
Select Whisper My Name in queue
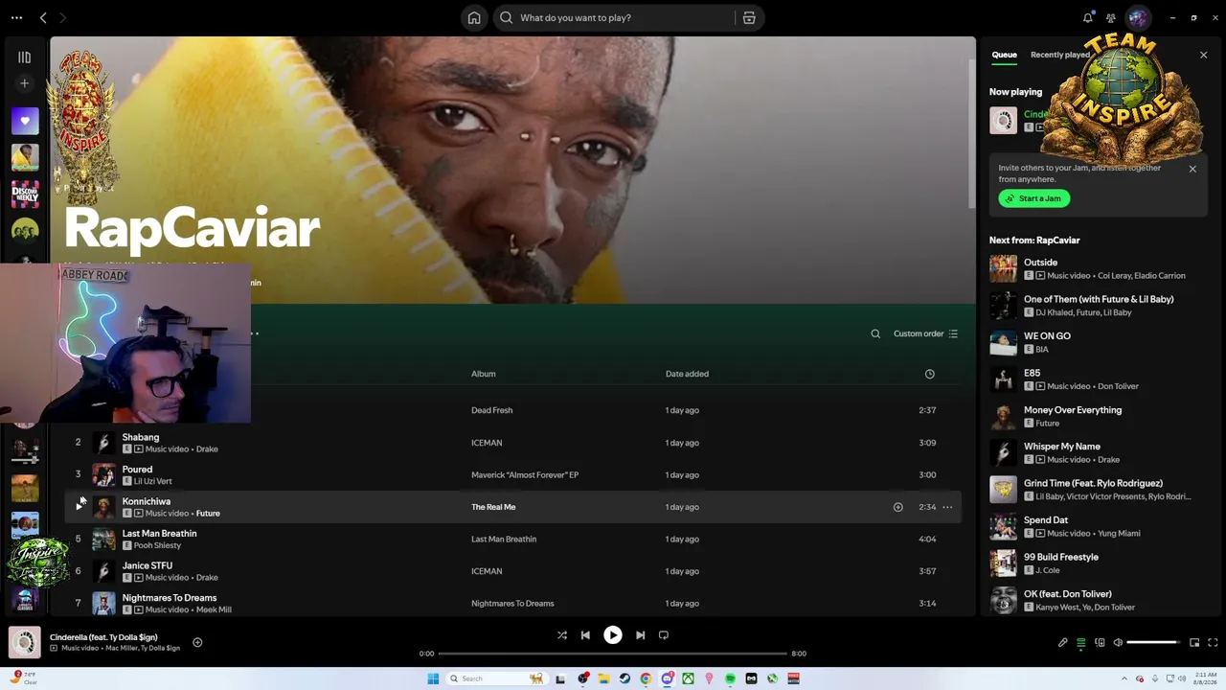(x=1061, y=446)
